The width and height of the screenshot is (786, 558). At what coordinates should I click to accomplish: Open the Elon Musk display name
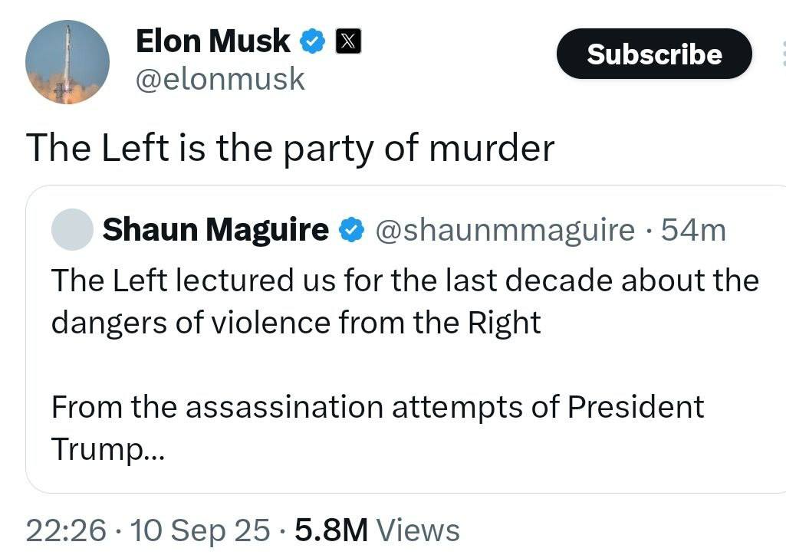pos(212,41)
